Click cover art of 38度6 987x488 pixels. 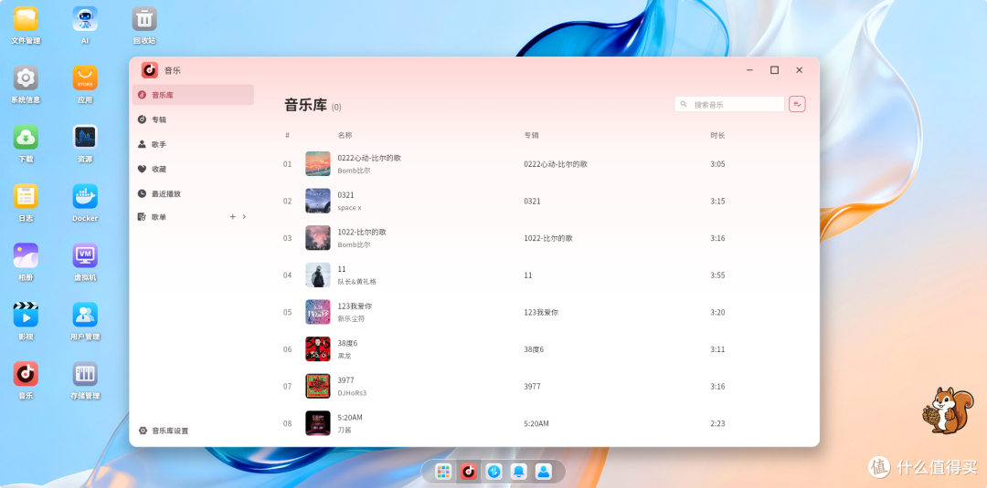click(318, 349)
